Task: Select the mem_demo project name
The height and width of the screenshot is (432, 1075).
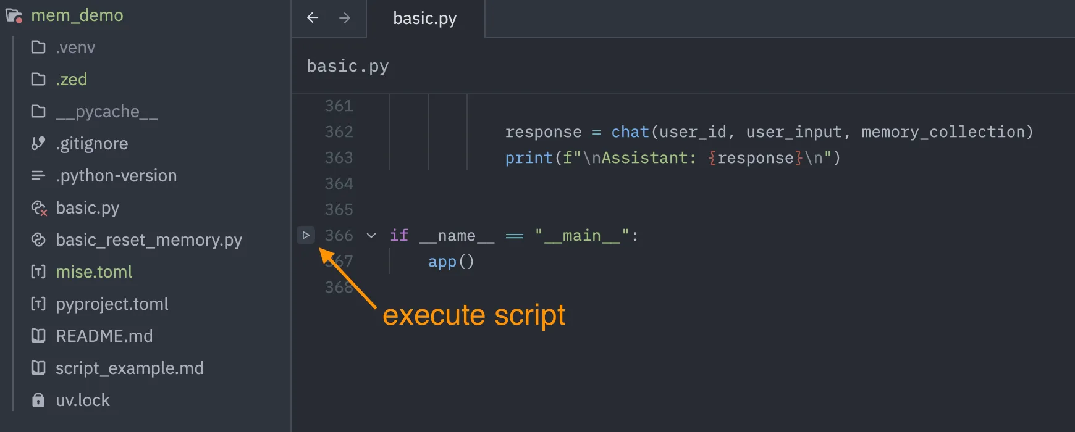Action: (x=77, y=15)
